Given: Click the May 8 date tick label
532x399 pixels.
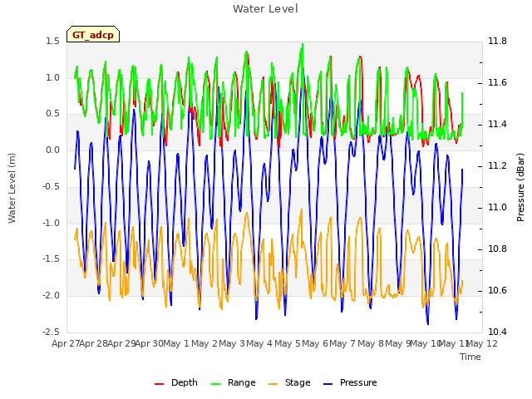Looking at the screenshot, I should 371,343.
